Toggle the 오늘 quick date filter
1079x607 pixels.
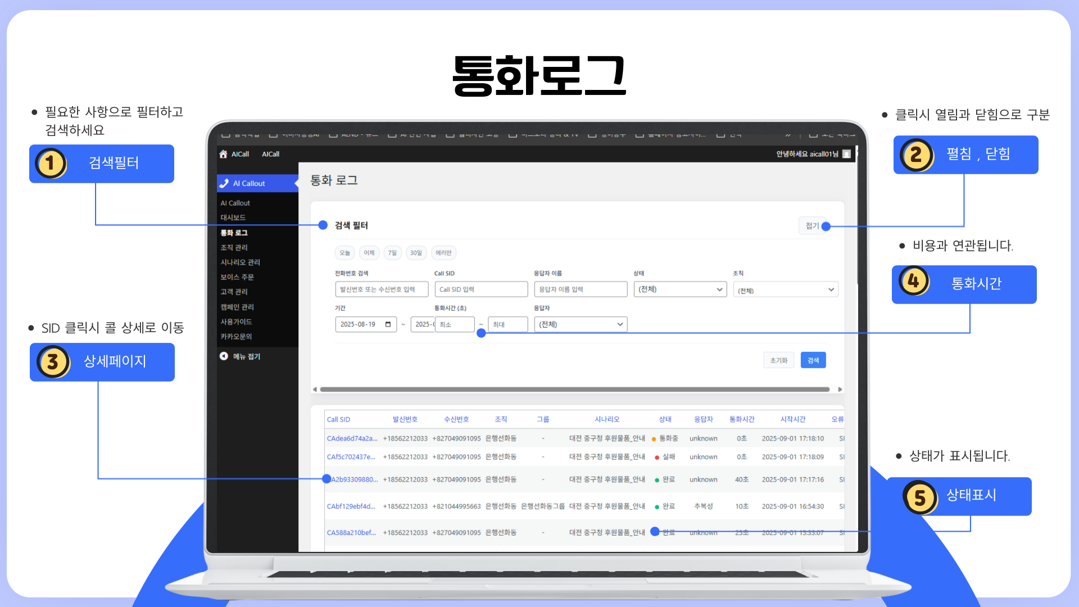pyautogui.click(x=344, y=253)
